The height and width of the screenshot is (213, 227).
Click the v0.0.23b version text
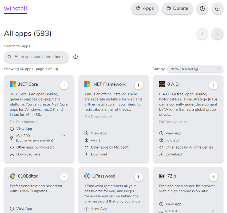tap(173, 140)
